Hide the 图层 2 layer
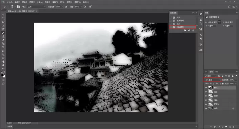The image size is (239, 129). (206, 88)
